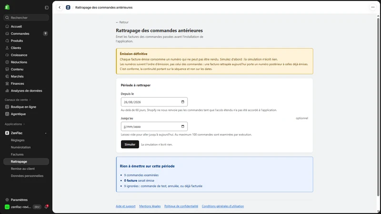
Task: Click the Croissance icon
Action: (7, 55)
